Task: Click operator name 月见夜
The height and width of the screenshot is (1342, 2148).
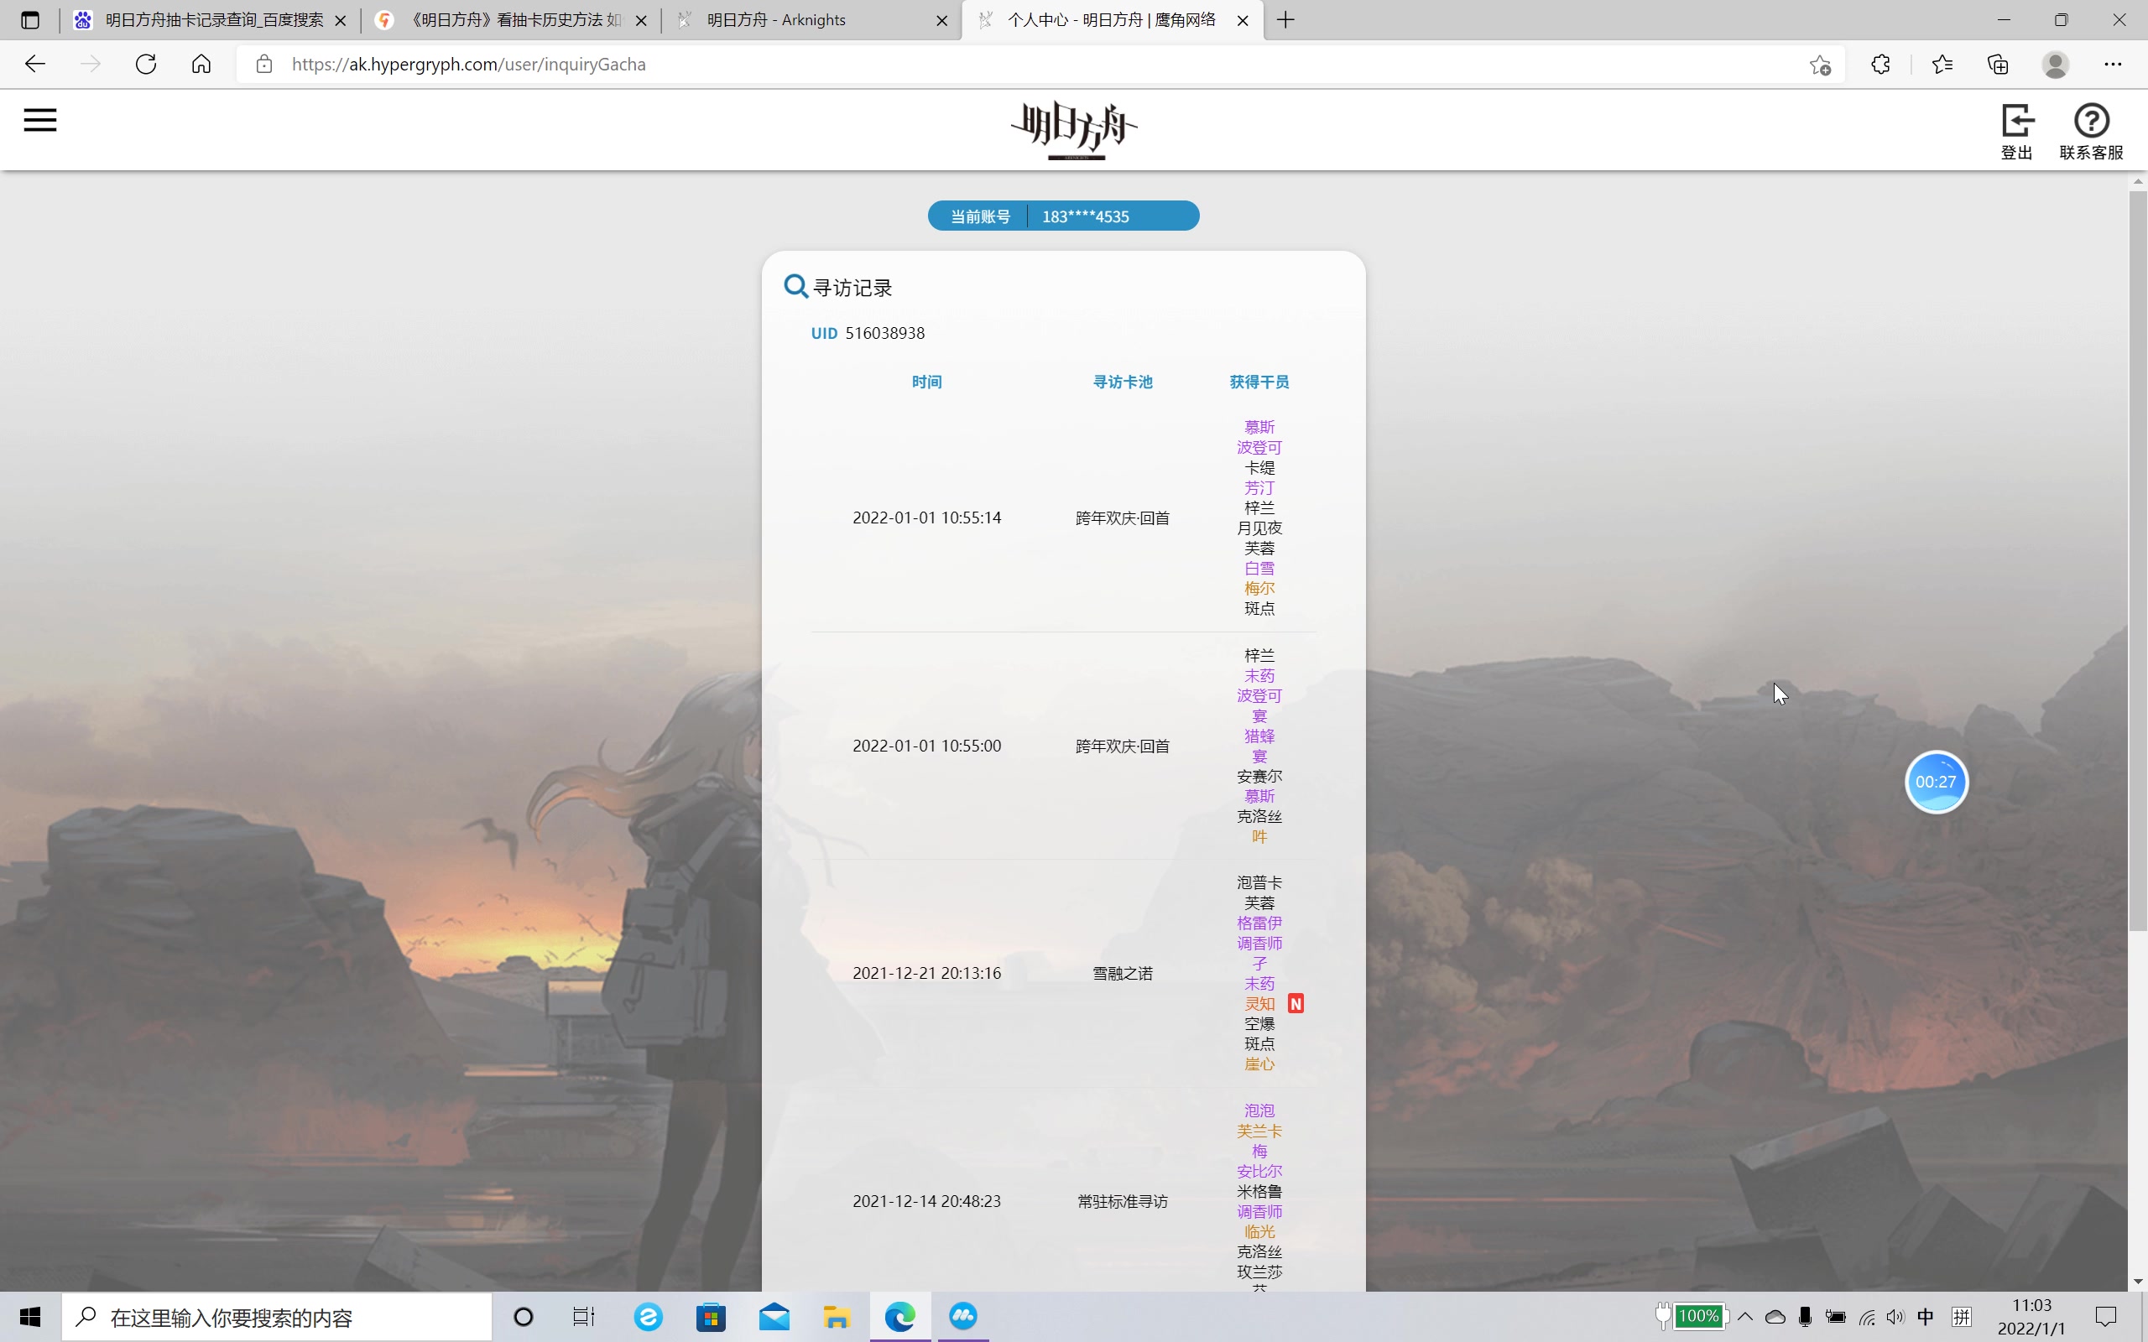Action: point(1259,528)
